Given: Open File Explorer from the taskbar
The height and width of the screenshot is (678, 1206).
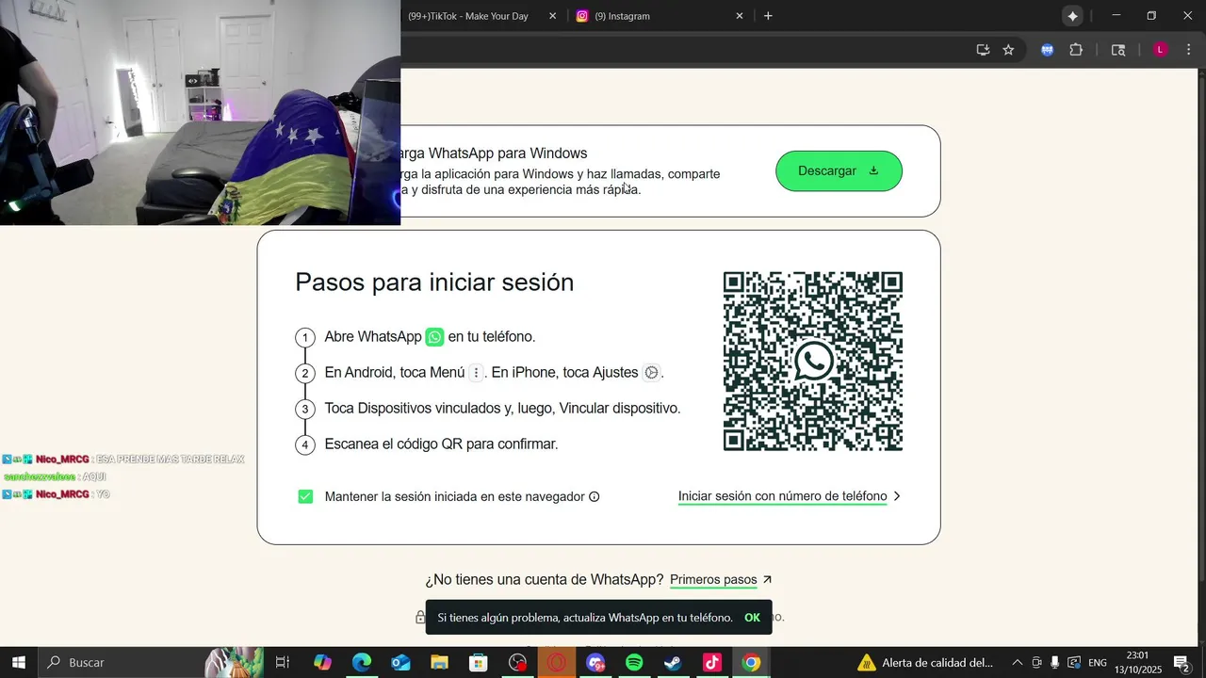Looking at the screenshot, I should 439,663.
